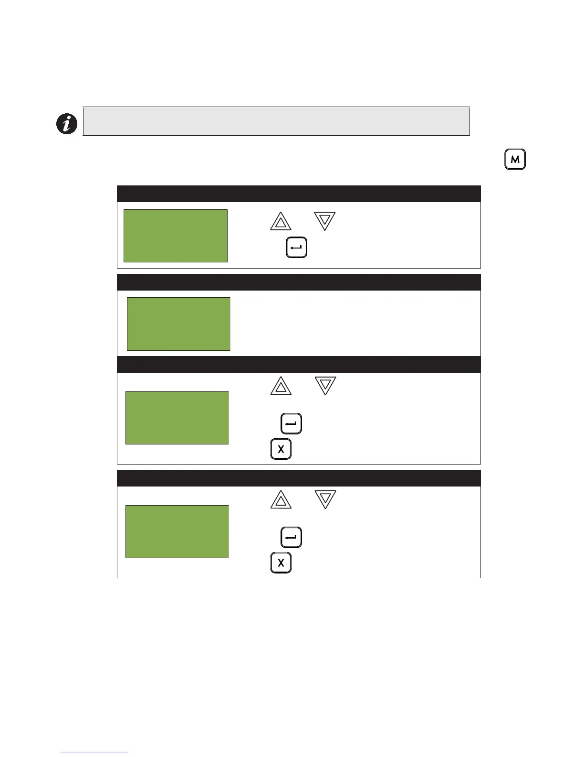This screenshot has height=757, width=584.
Task: Click the Enter key icon in the third panel
Action: [291, 424]
